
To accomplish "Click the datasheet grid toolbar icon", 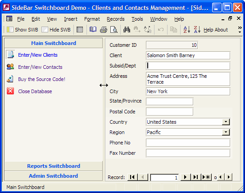I will click(80, 30).
